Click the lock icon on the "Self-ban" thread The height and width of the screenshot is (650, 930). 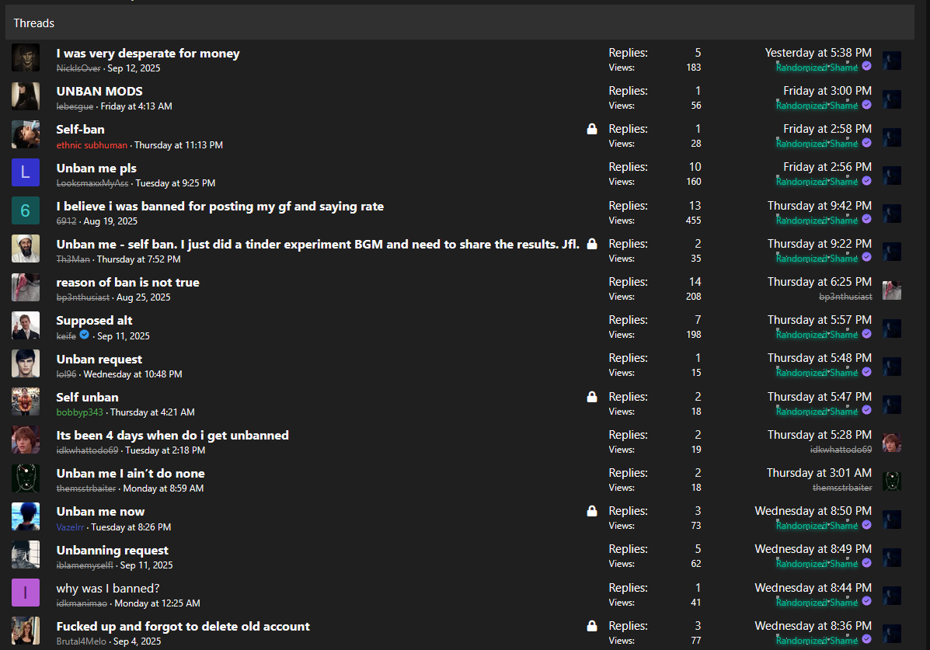[x=592, y=129]
